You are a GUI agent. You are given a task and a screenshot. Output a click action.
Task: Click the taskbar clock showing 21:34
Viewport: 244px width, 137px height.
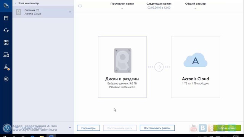[x=236, y=136]
